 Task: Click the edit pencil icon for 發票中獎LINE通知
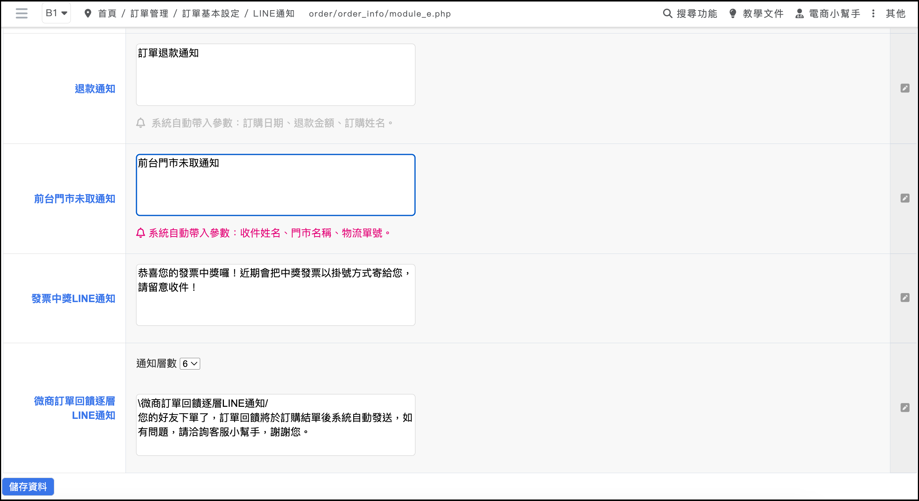pyautogui.click(x=905, y=298)
